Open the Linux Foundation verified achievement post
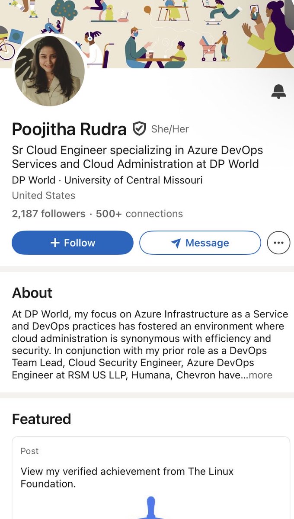Viewport: 294px width, 519px height. pos(151,477)
